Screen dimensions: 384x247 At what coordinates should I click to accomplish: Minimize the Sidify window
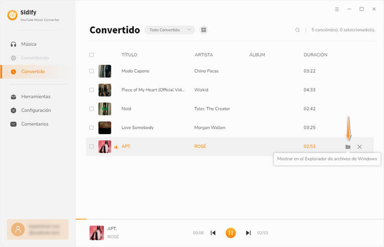tap(349, 9)
